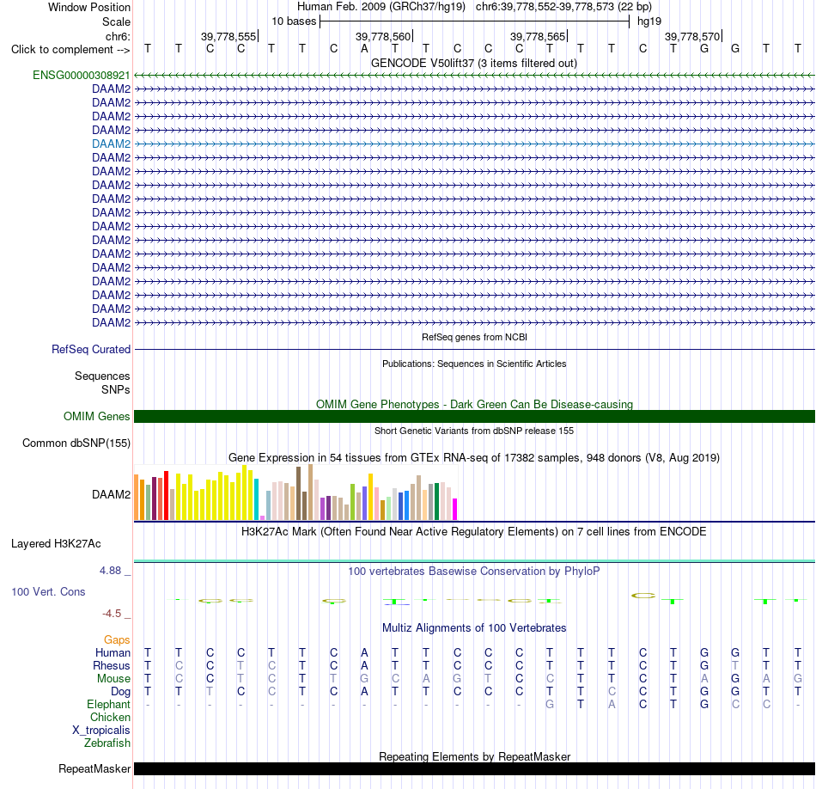Click the OMIM Genes track label
This screenshot has width=816, height=789.
click(97, 416)
